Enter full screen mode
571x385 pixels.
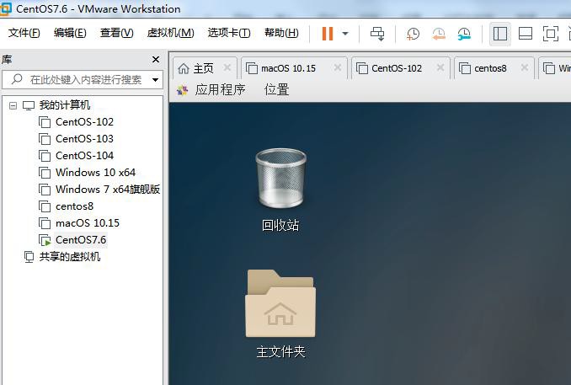point(550,34)
